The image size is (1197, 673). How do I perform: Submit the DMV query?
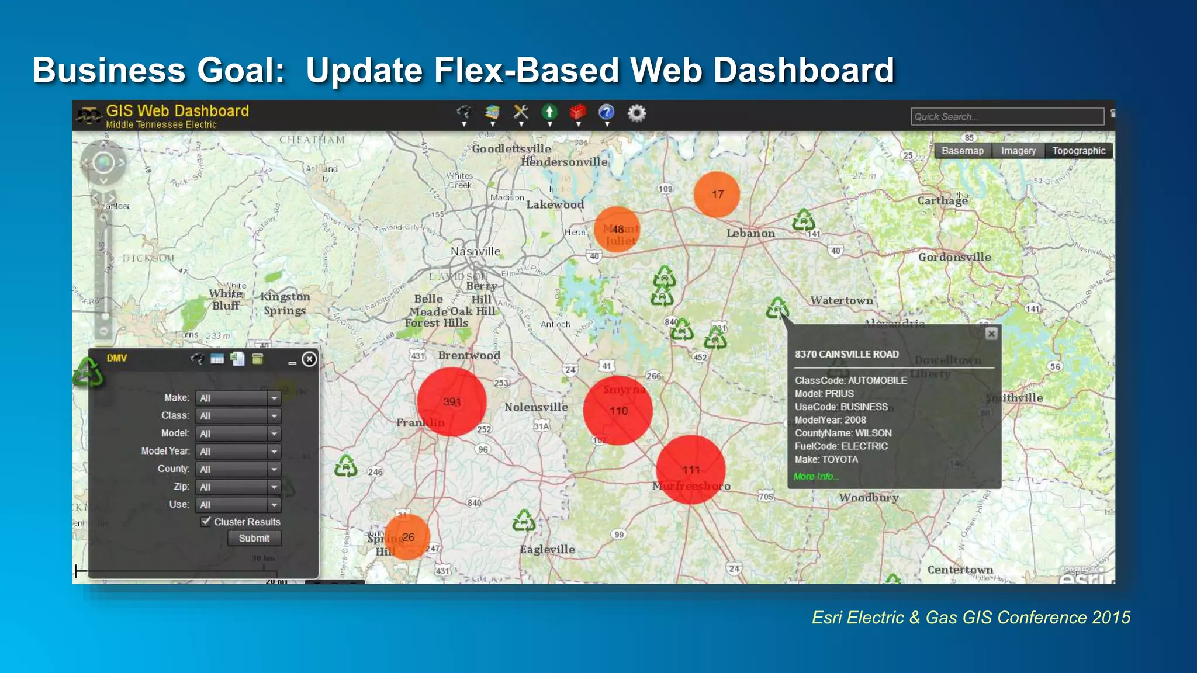(254, 538)
